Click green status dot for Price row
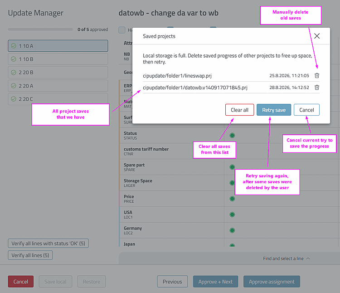This screenshot has width=340, height=293. point(232,199)
